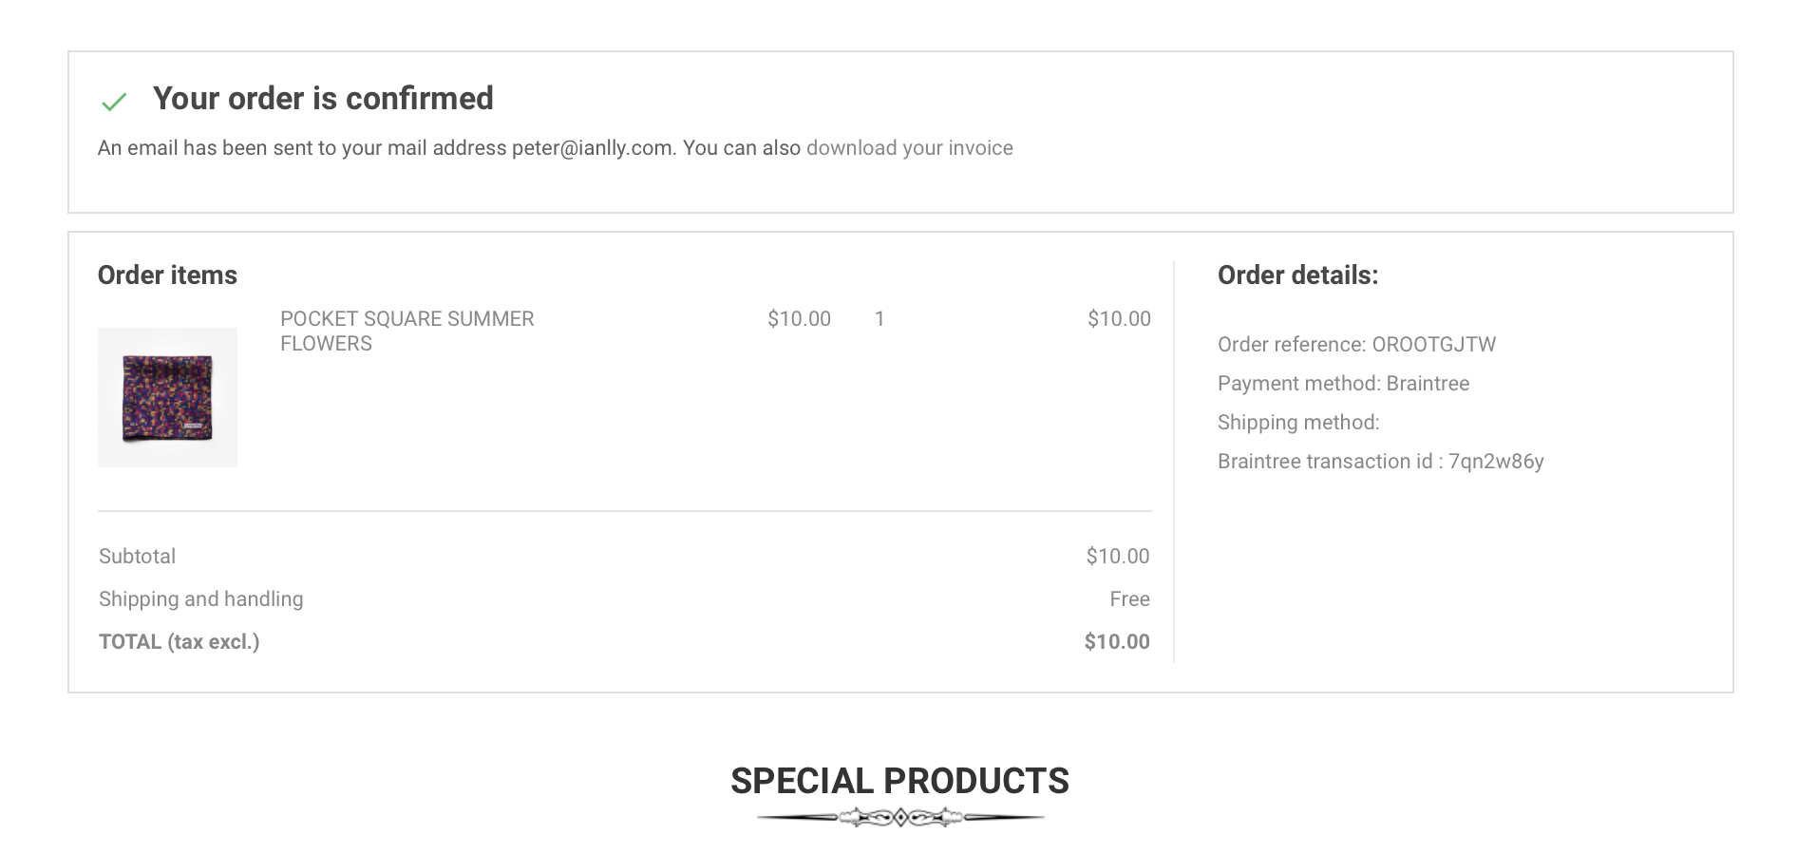The height and width of the screenshot is (853, 1816).
Task: Click the pocket square product thumbnail
Action: point(167,397)
